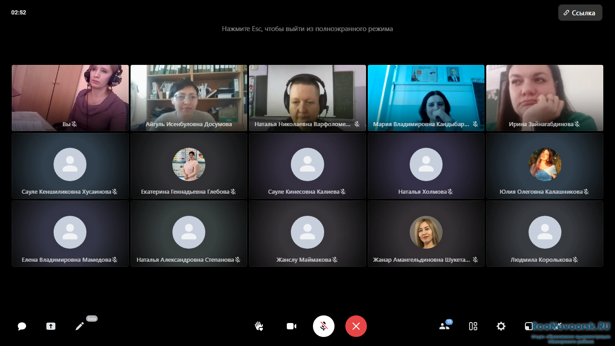Start screen sharing

51,326
